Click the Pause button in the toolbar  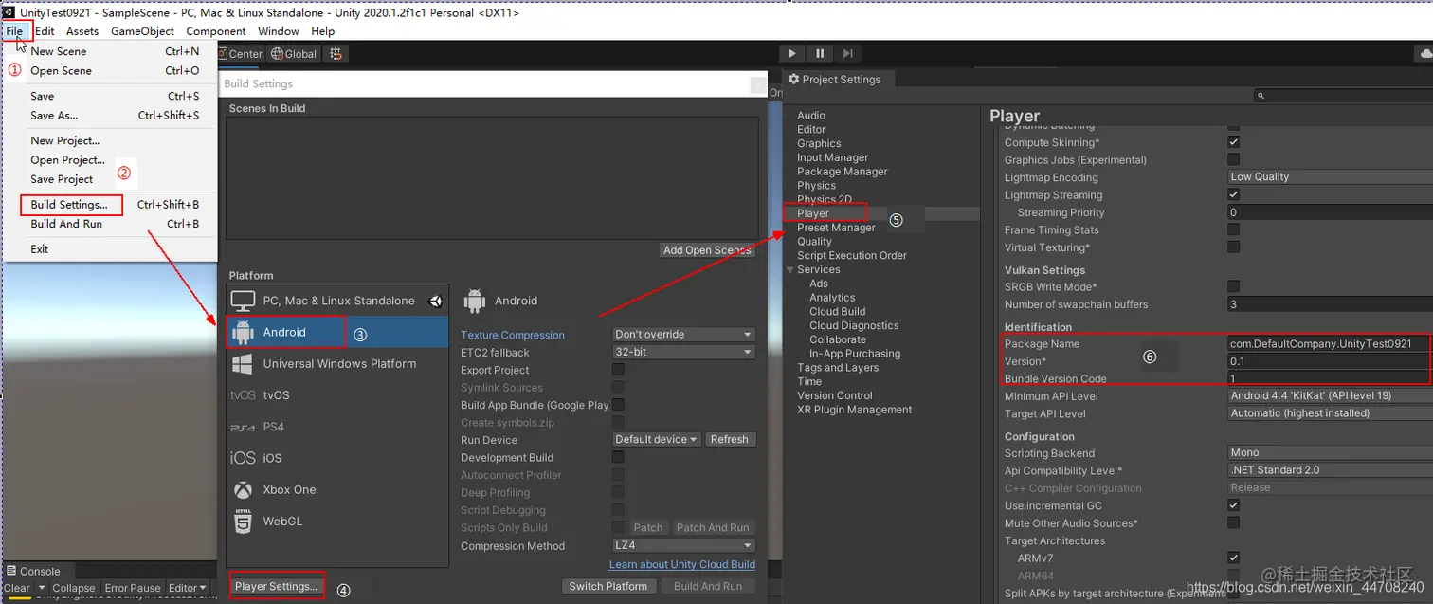(820, 54)
